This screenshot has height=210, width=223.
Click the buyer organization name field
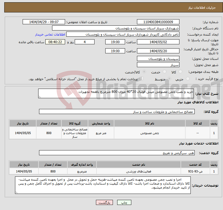click(x=116, y=28)
